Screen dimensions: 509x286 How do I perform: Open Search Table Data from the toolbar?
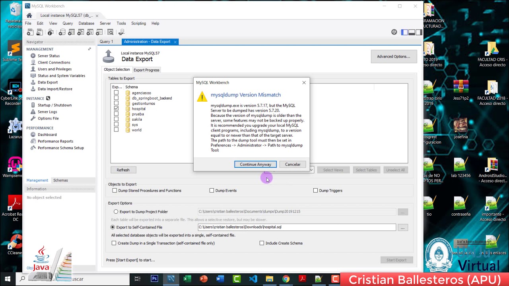point(109,32)
